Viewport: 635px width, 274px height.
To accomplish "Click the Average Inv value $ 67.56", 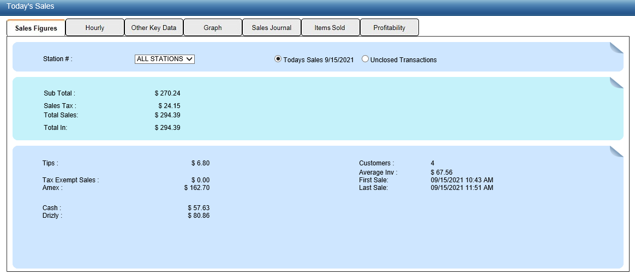I will 442,172.
